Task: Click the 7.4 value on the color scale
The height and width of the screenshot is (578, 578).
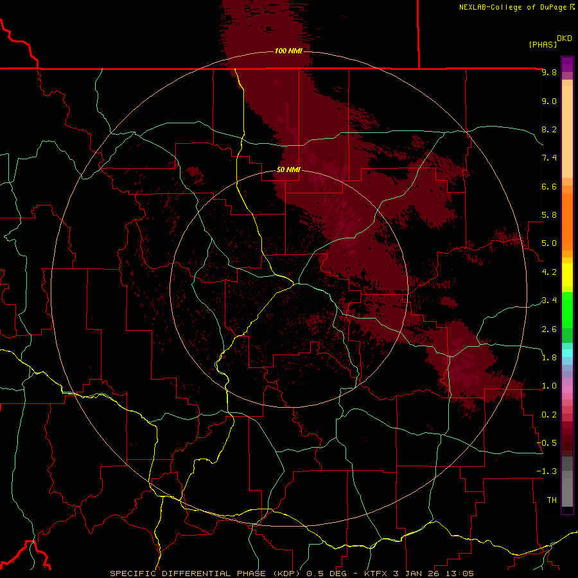Action: pos(549,158)
